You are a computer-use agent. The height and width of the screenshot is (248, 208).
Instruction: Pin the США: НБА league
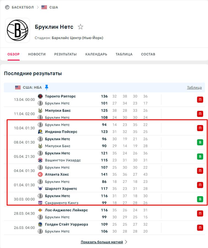[47, 87]
